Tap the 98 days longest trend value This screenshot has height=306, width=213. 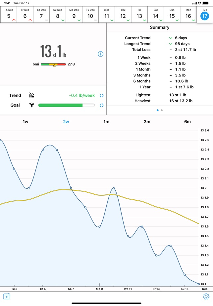click(182, 44)
